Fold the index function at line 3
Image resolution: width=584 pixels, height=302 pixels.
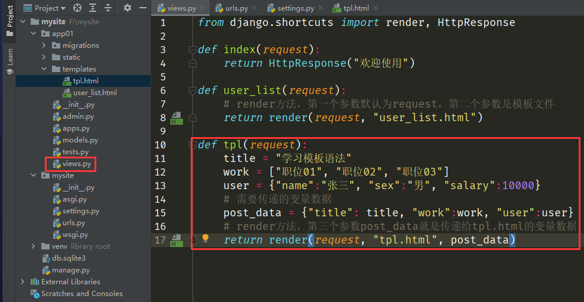tap(193, 50)
